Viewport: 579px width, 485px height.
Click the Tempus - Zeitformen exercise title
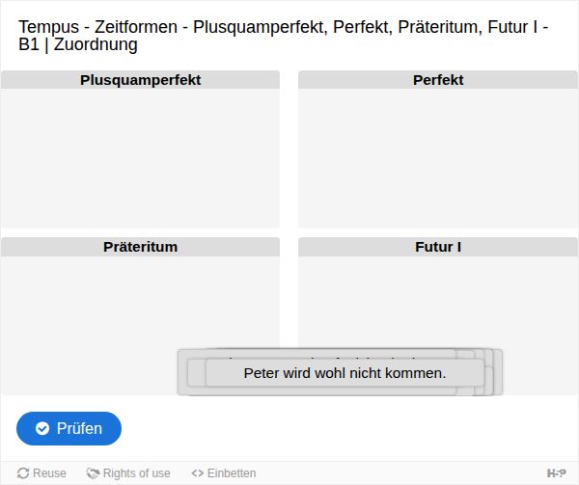[x=283, y=36]
